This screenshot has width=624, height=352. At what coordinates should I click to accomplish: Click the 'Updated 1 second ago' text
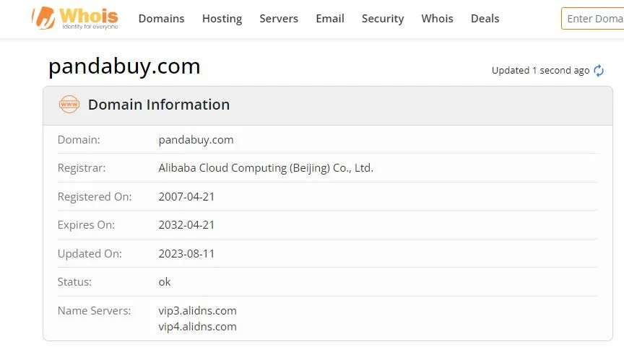click(x=540, y=71)
